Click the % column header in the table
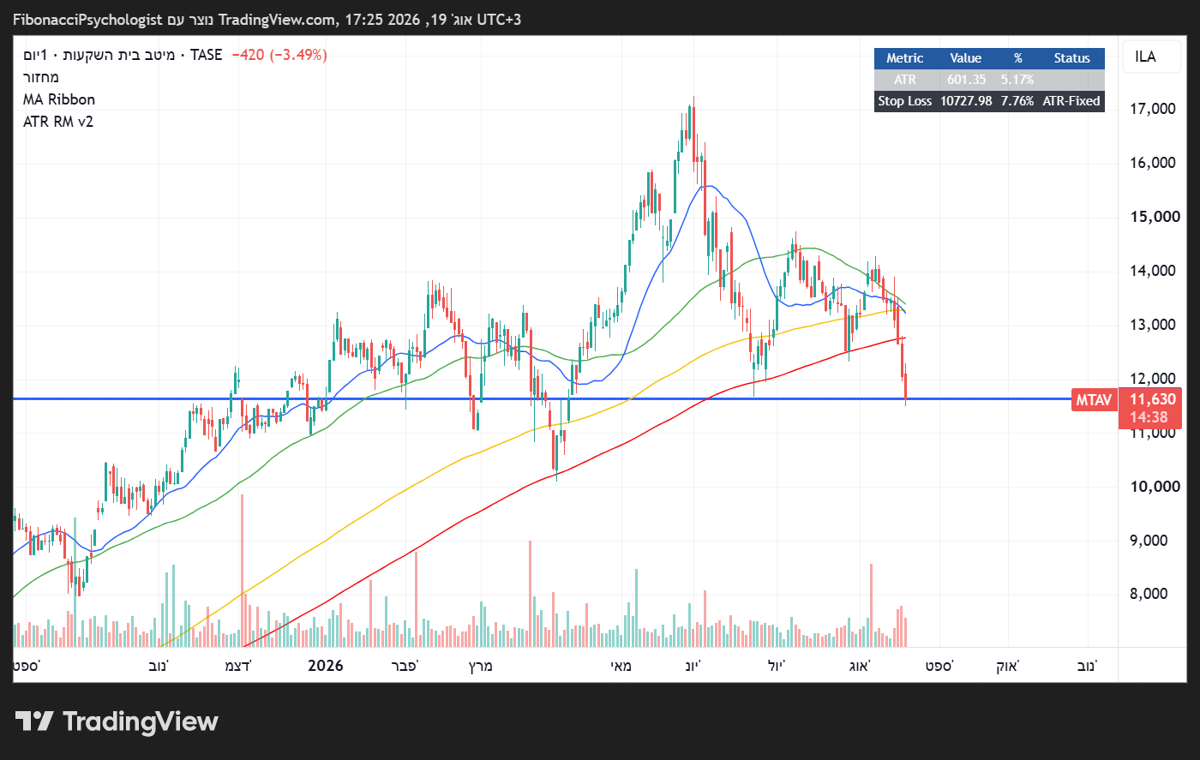The width and height of the screenshot is (1200, 760). pos(1018,58)
